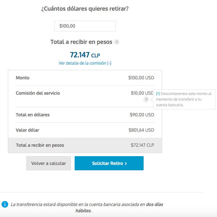217x217 pixels.
Task: Click the "Comisión del servicio" label
Action: (x=38, y=93)
